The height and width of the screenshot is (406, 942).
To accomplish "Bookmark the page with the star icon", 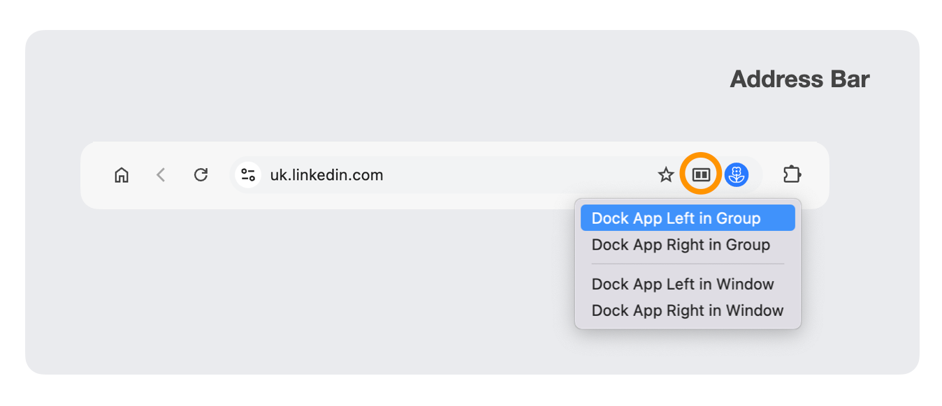I will point(666,175).
